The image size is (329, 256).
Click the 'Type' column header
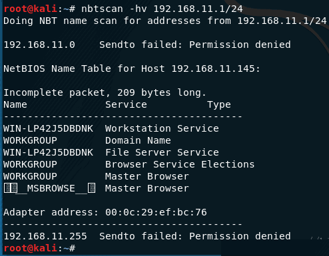[x=219, y=105]
